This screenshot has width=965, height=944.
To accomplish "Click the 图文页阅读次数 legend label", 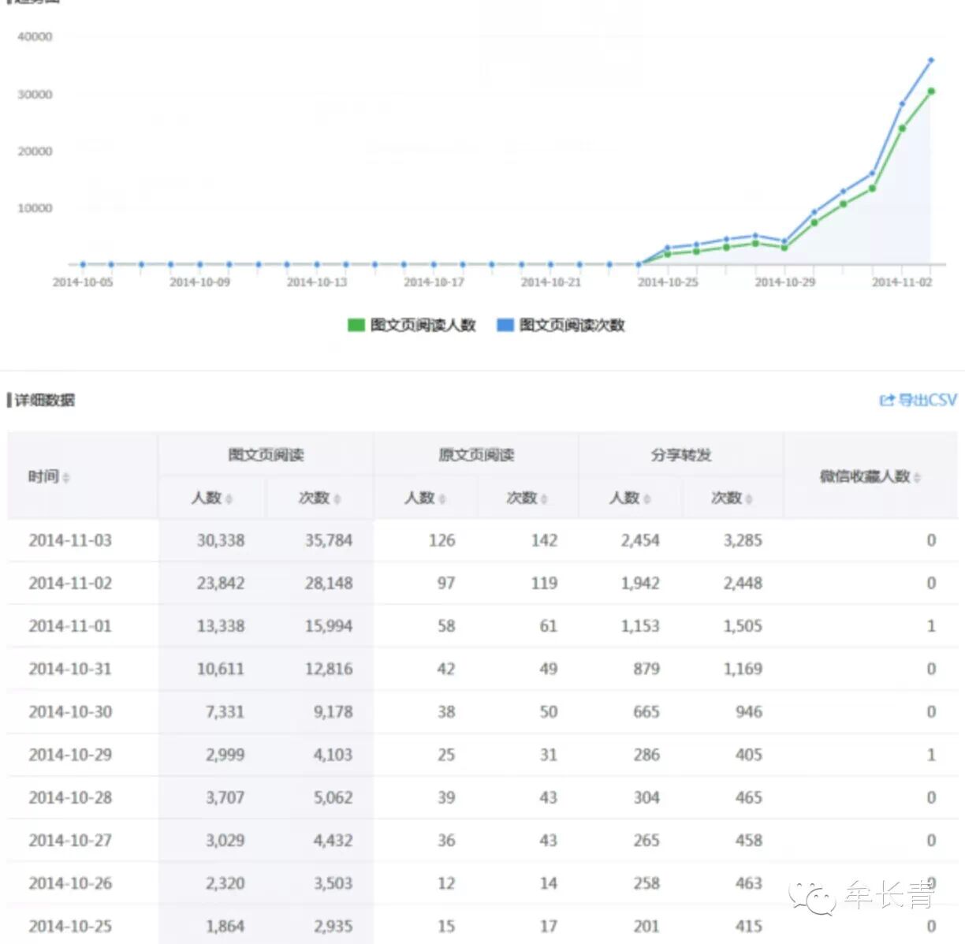I will (x=572, y=325).
